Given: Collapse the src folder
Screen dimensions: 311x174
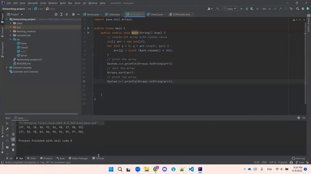Looking at the screenshot, I should [11, 40].
